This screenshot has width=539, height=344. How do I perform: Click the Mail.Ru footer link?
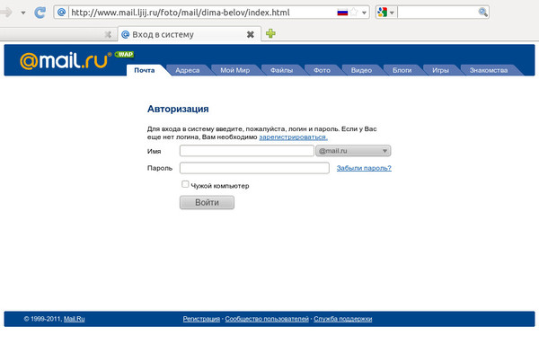click(x=75, y=319)
